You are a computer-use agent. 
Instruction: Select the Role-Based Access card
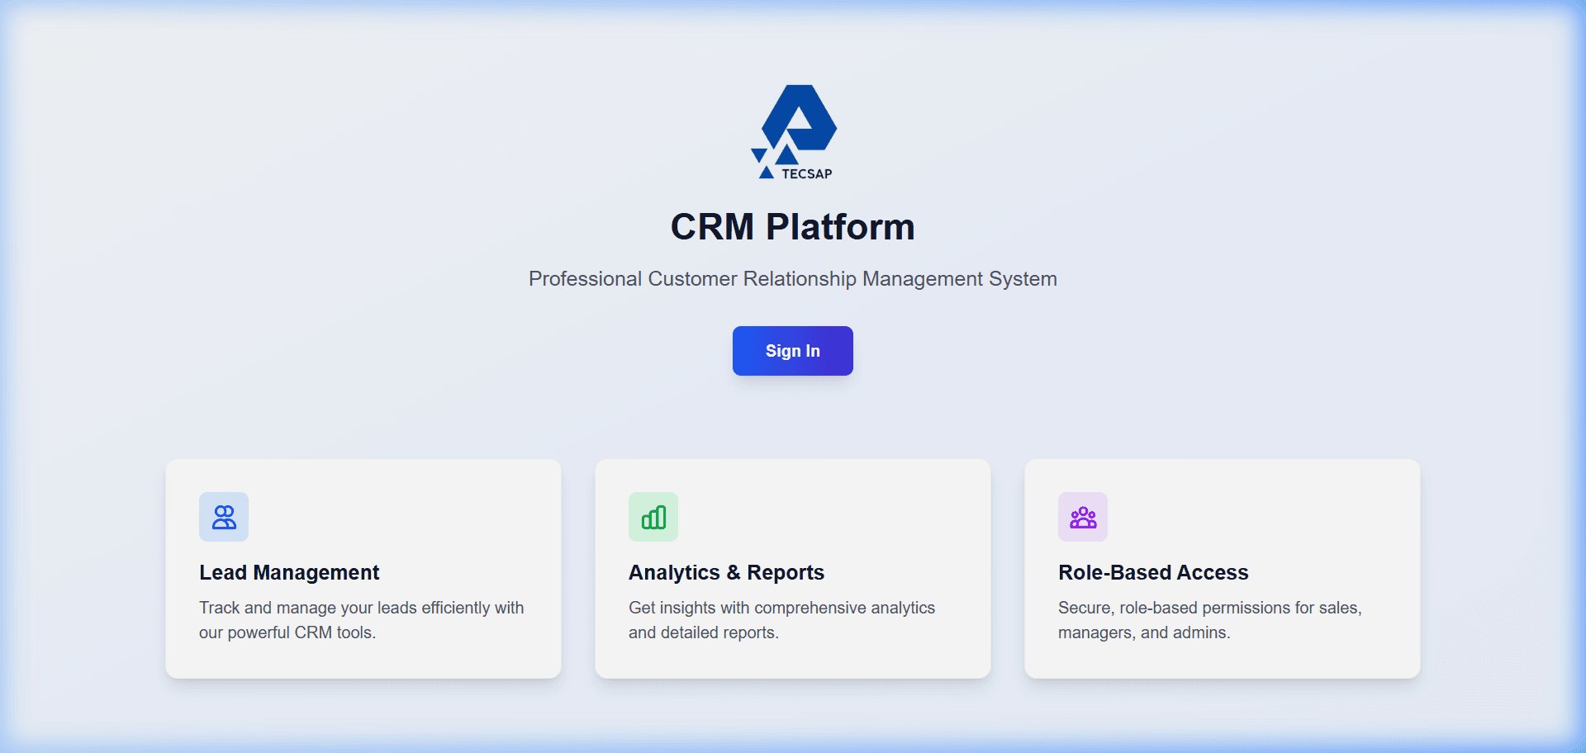pyautogui.click(x=1222, y=568)
